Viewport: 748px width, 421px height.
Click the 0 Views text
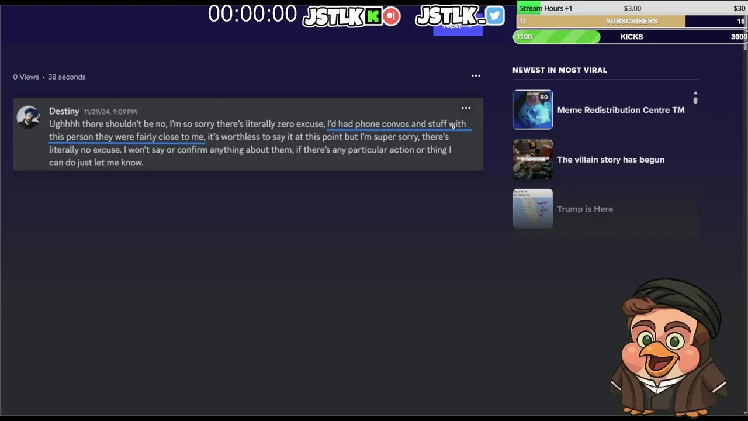click(x=26, y=77)
